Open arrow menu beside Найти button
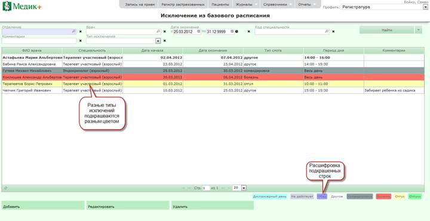 tap(419, 30)
